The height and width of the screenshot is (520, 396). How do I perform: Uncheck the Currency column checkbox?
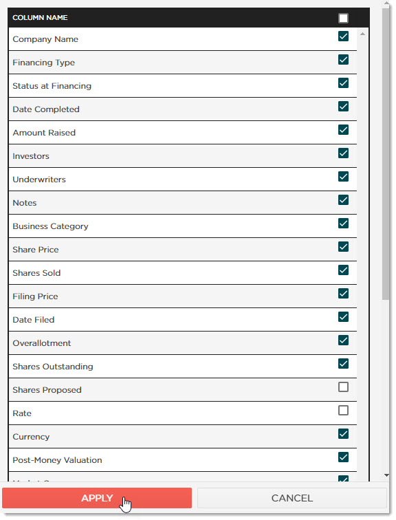pyautogui.click(x=343, y=433)
